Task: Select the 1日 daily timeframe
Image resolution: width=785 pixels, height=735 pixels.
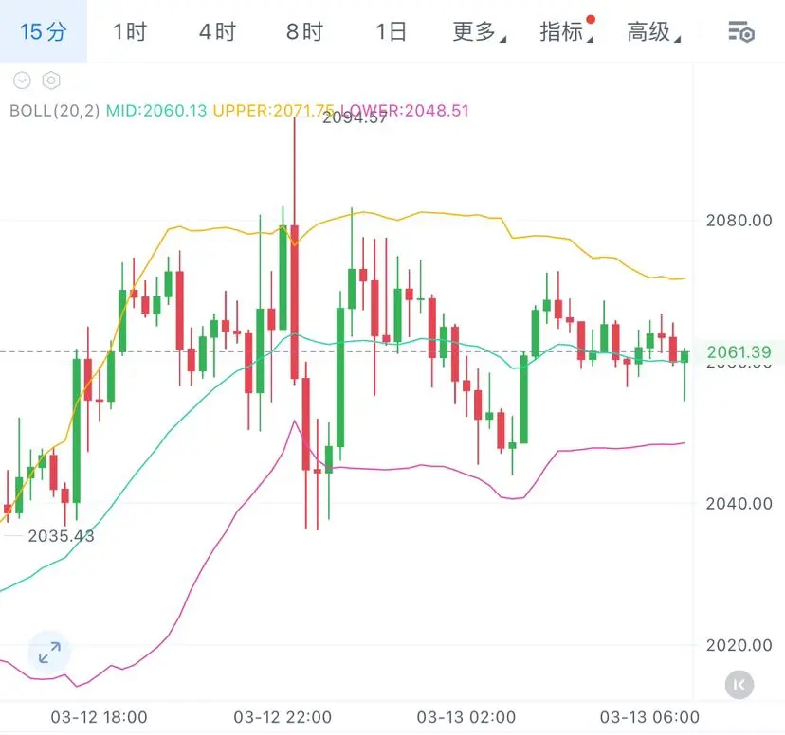Action: [391, 32]
